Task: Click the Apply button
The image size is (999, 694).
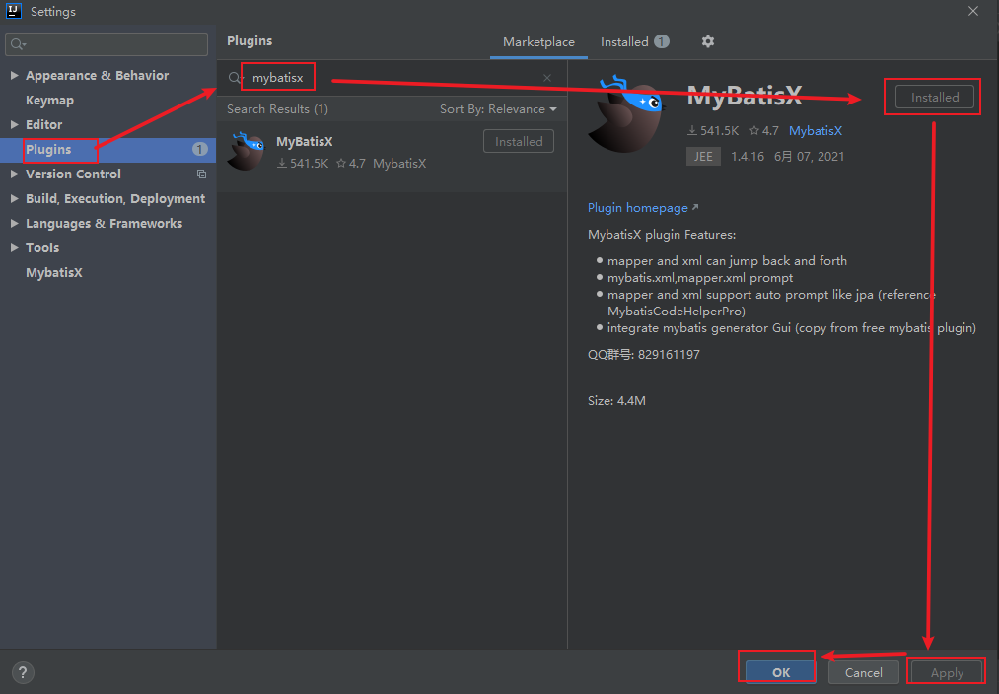Action: pos(947,672)
